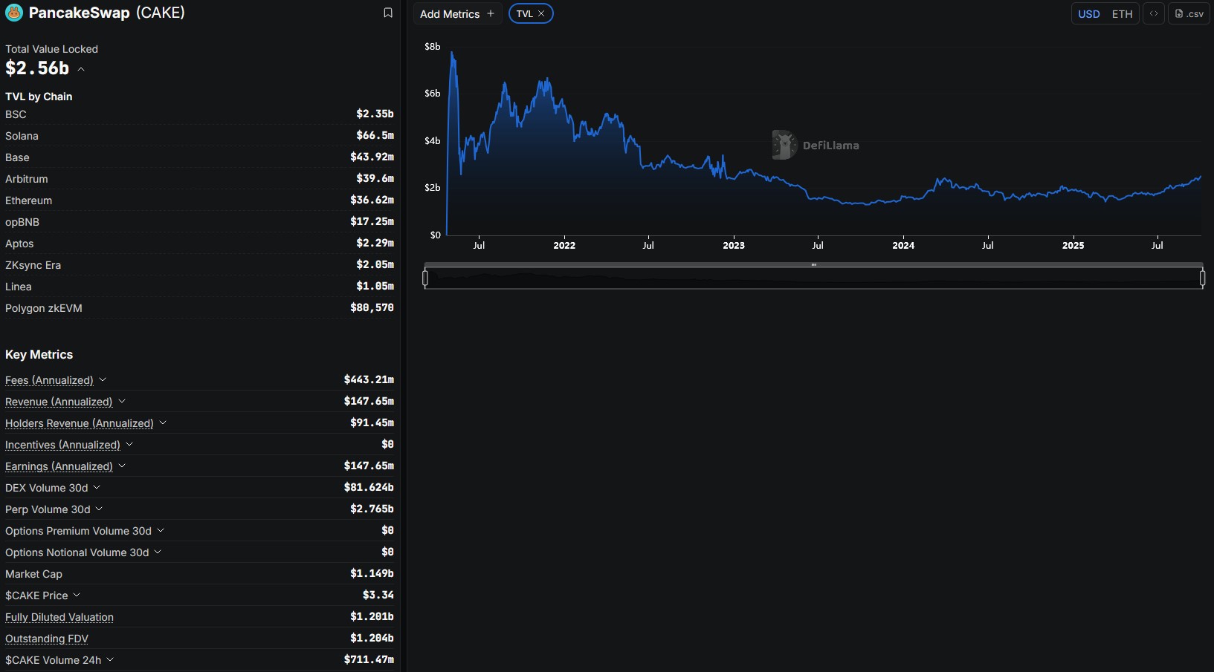Image resolution: width=1214 pixels, height=672 pixels.
Task: Click the PancakeSwap logo icon
Action: tap(14, 13)
